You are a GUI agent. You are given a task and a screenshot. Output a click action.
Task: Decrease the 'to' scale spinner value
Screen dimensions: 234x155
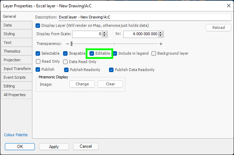pos(161,36)
